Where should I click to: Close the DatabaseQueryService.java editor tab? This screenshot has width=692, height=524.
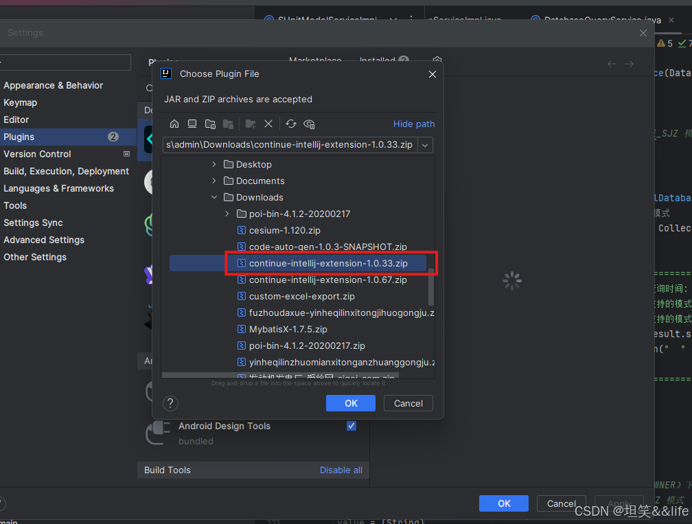click(x=671, y=20)
